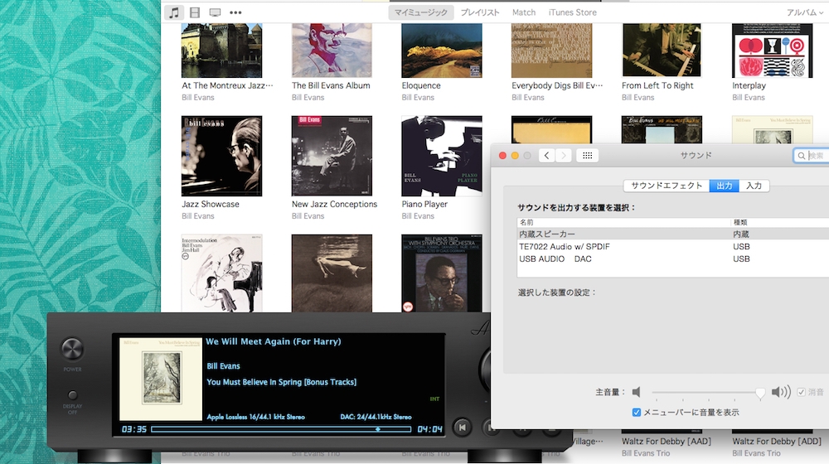Open the Piano Player album cover
This screenshot has height=464, width=829.
coord(442,156)
